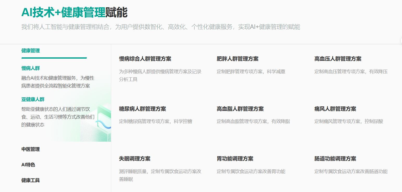Click 高血压人群管理方案 heading
The width and height of the screenshot is (402, 192).
click(x=338, y=59)
